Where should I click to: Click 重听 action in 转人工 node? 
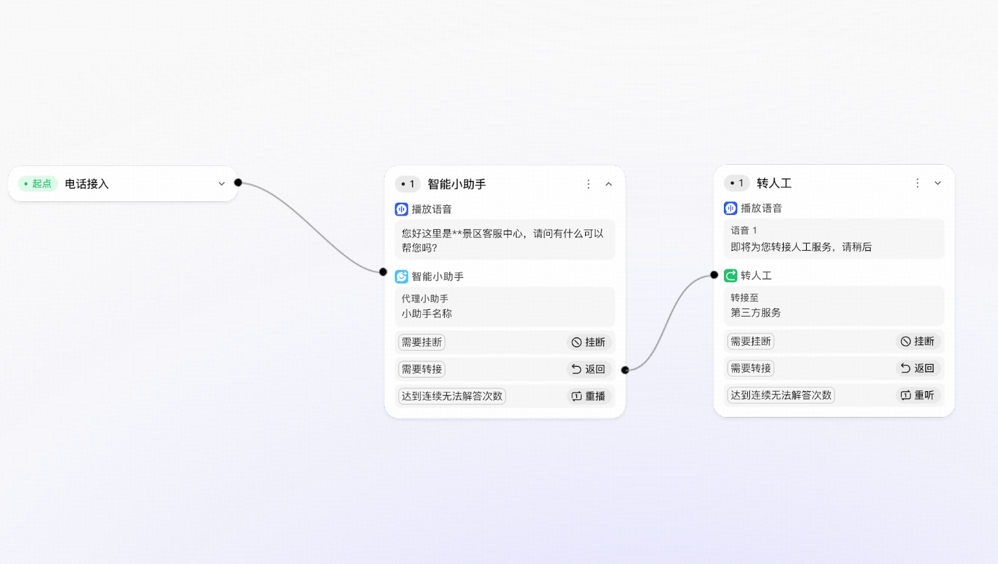[x=917, y=395]
